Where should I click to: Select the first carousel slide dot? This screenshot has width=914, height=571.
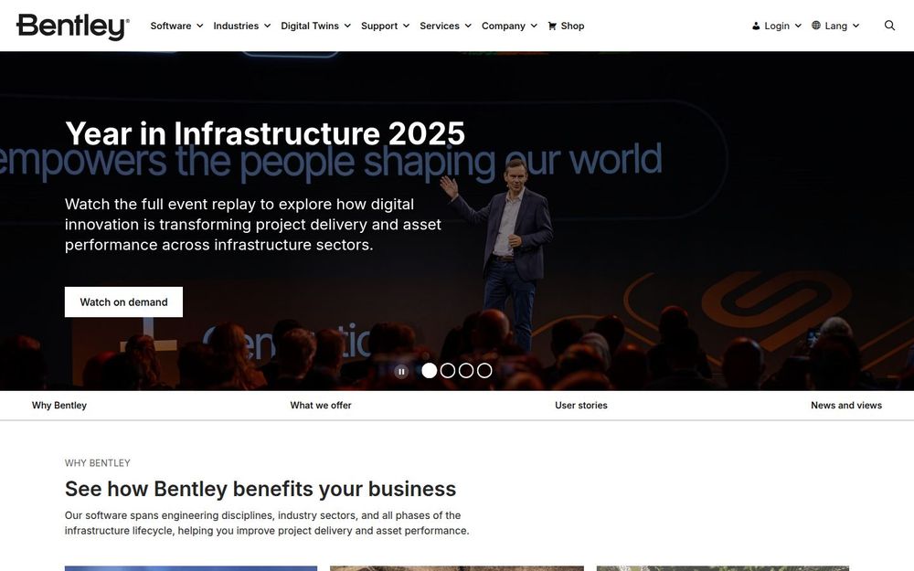tap(429, 371)
